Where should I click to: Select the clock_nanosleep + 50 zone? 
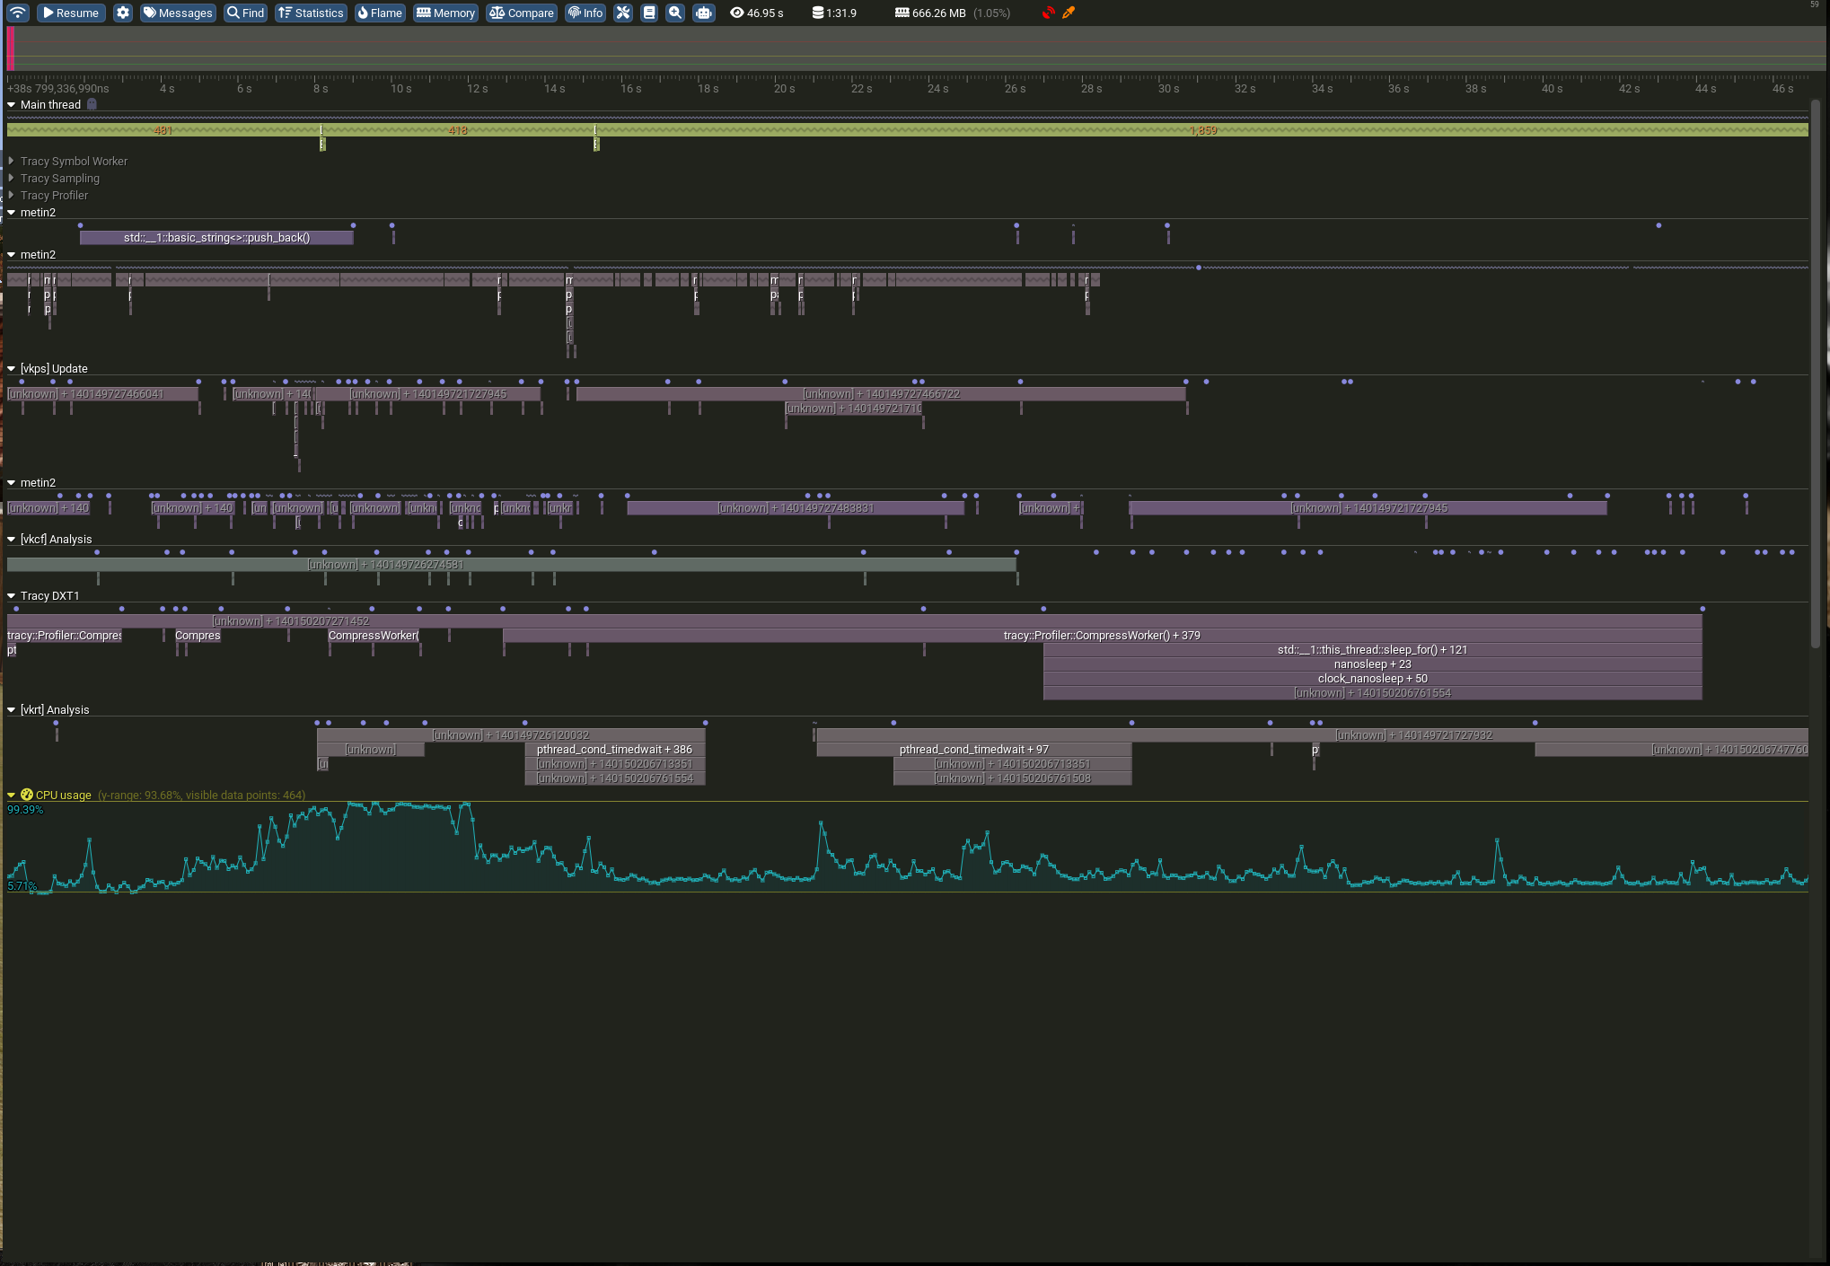click(x=1372, y=679)
